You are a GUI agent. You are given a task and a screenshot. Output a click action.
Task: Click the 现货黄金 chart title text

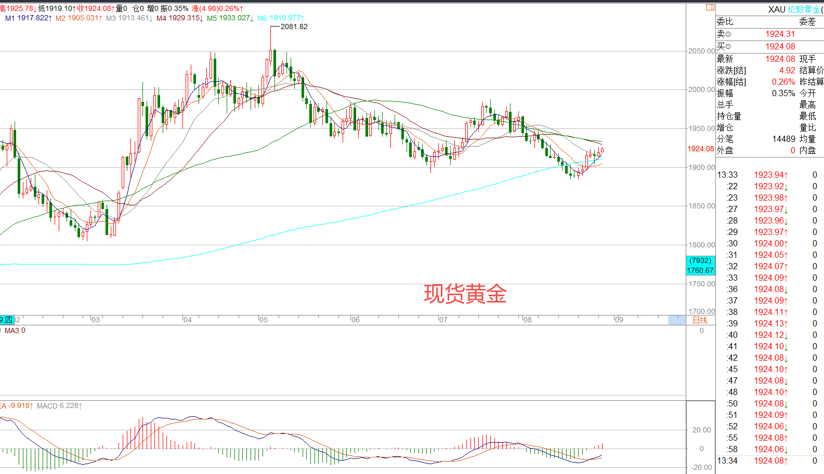point(465,294)
